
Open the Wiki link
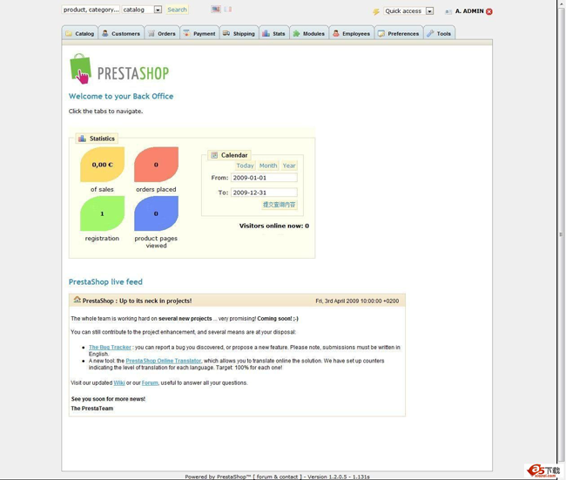119,382
